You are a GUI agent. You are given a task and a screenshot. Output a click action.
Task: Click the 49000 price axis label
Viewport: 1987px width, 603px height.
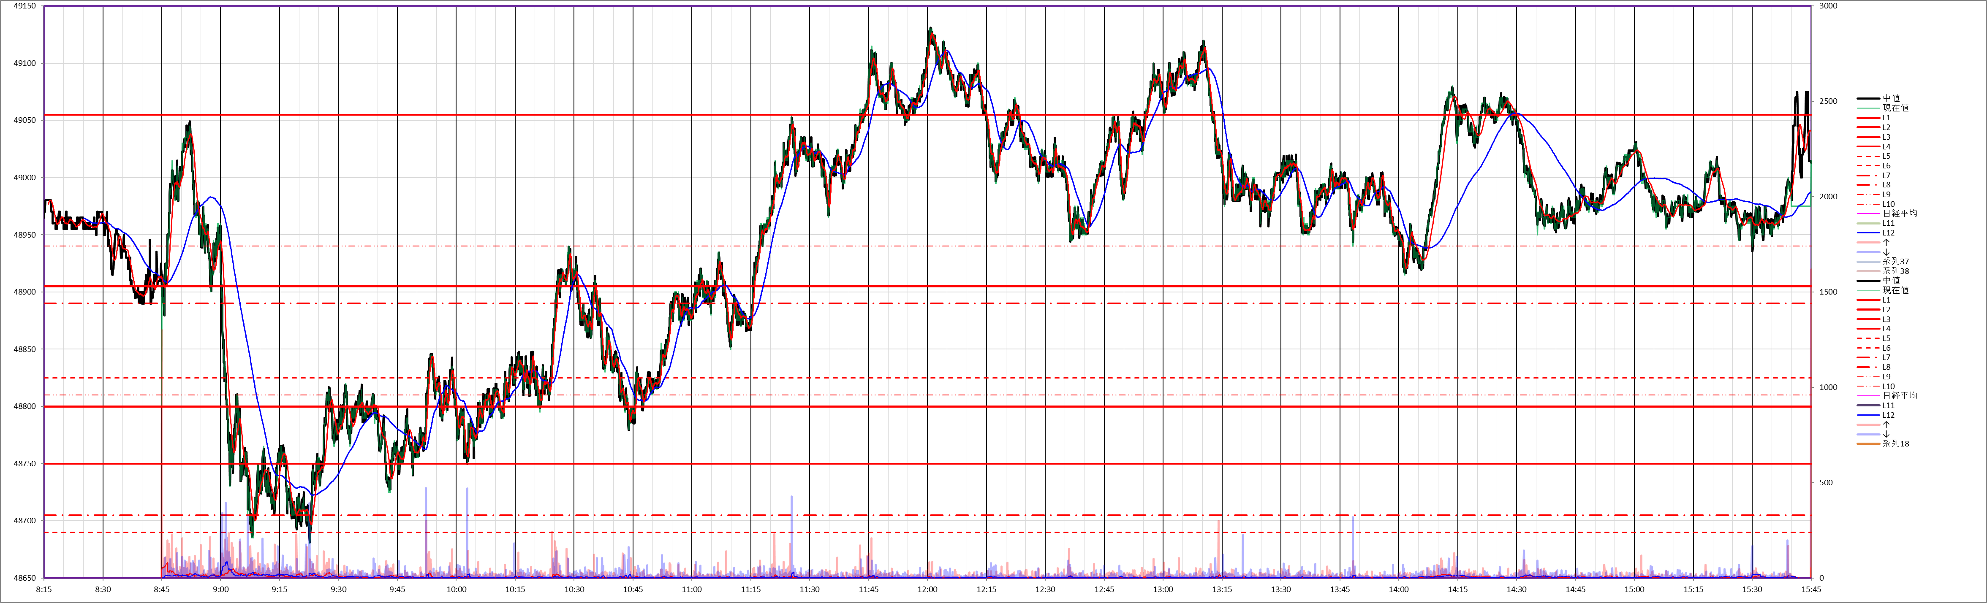pos(24,178)
